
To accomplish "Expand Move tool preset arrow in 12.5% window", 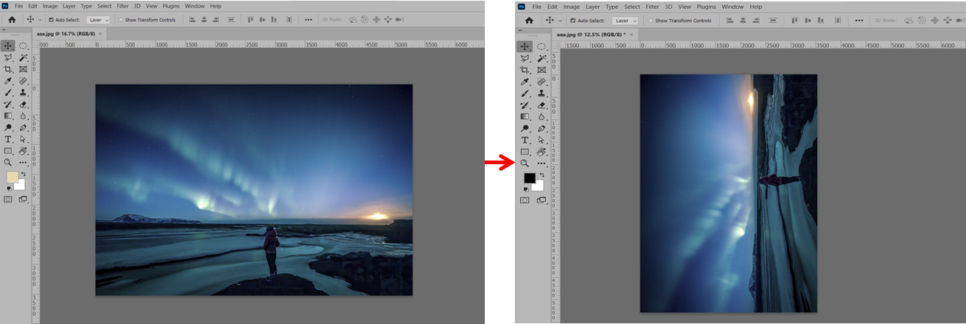I will coord(560,21).
